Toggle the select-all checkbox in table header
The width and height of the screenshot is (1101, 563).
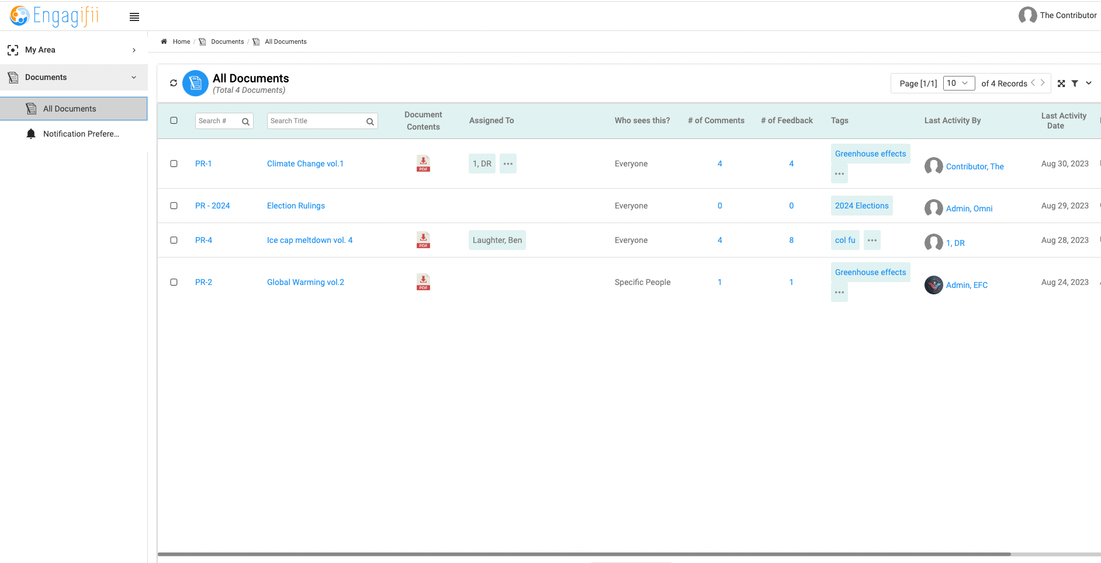[174, 120]
